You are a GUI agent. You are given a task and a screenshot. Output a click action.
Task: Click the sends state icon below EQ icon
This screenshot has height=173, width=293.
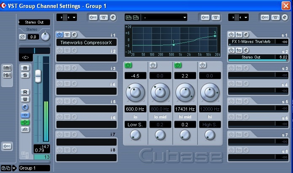pyautogui.click(x=25, y=129)
